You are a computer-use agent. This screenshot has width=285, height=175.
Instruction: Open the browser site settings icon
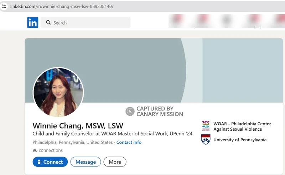[4, 6]
